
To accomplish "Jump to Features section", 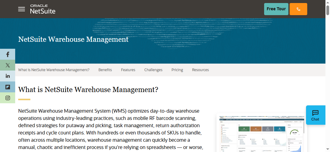I will pos(128,70).
